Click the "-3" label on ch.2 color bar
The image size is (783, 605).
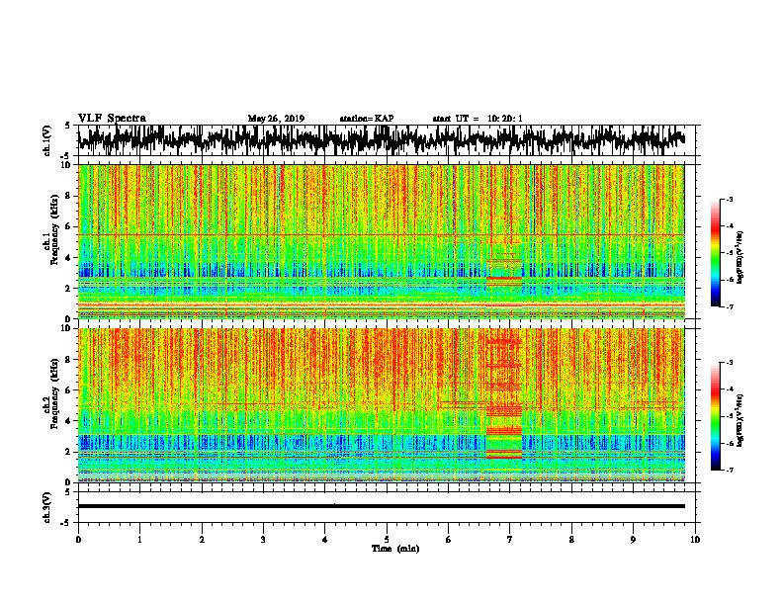click(730, 363)
